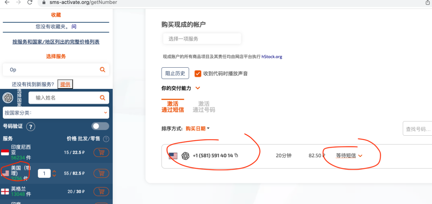Click the US flag in the number row
Viewport: 432px width, 204px height.
click(x=173, y=156)
